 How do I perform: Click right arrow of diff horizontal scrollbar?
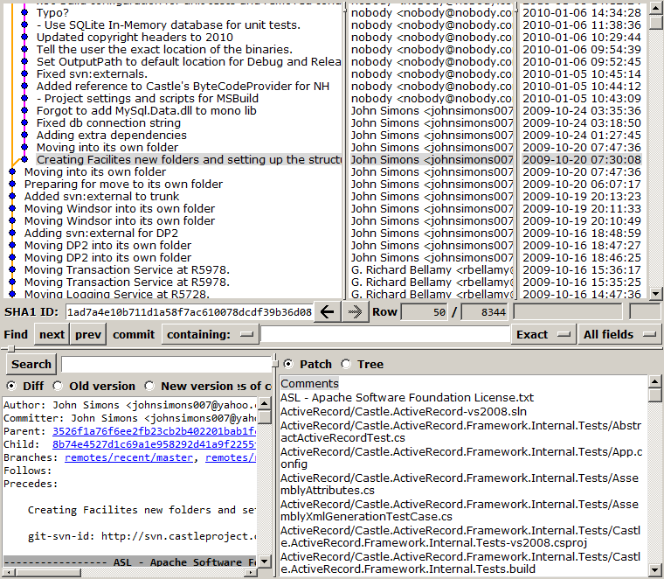(x=252, y=573)
